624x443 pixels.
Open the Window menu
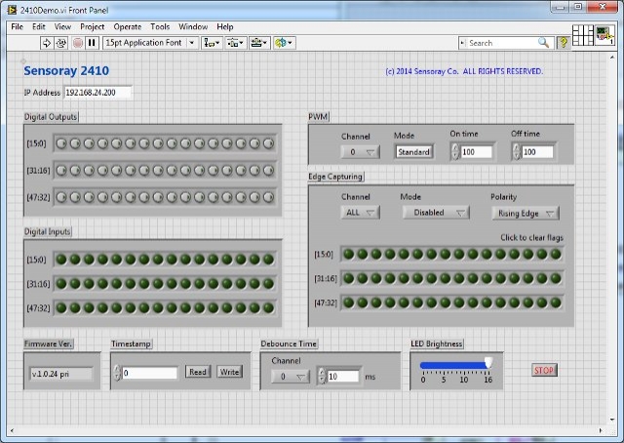(193, 26)
